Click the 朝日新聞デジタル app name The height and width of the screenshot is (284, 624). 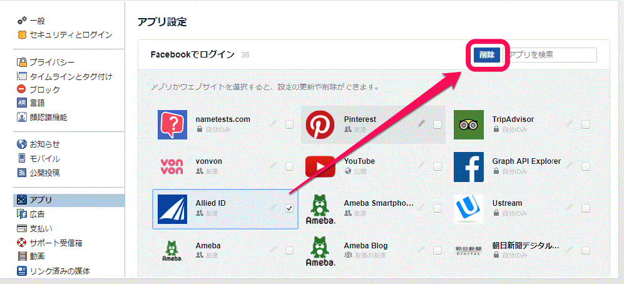pos(526,245)
